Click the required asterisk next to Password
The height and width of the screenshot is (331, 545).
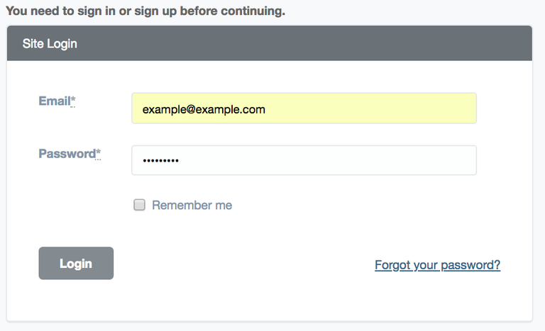pyautogui.click(x=98, y=154)
